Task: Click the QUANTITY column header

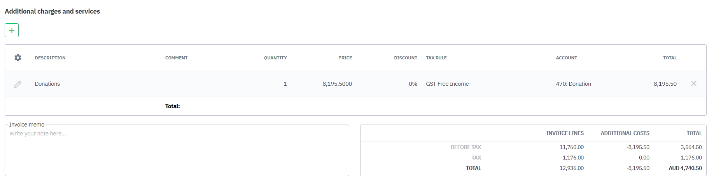Action: click(275, 58)
